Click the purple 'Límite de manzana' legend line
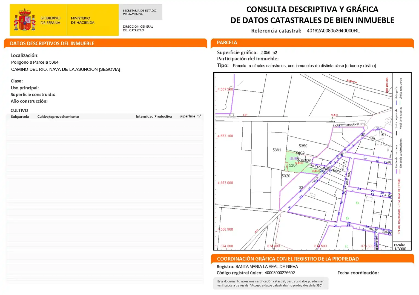Viewport: 419px width, 295px height. click(396, 171)
